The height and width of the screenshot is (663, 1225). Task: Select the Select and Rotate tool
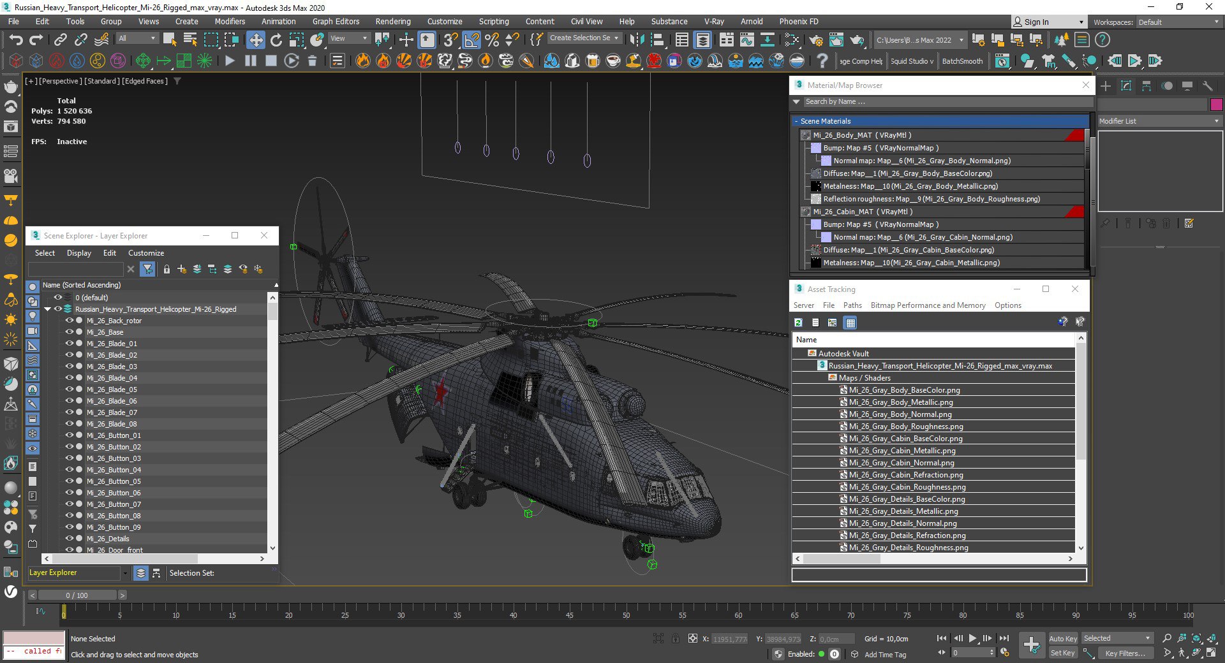tap(276, 40)
